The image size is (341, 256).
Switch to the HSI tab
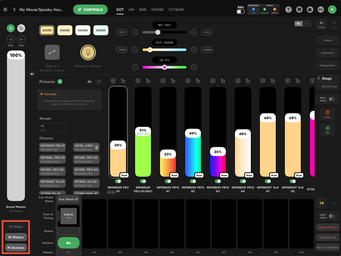(131, 10)
